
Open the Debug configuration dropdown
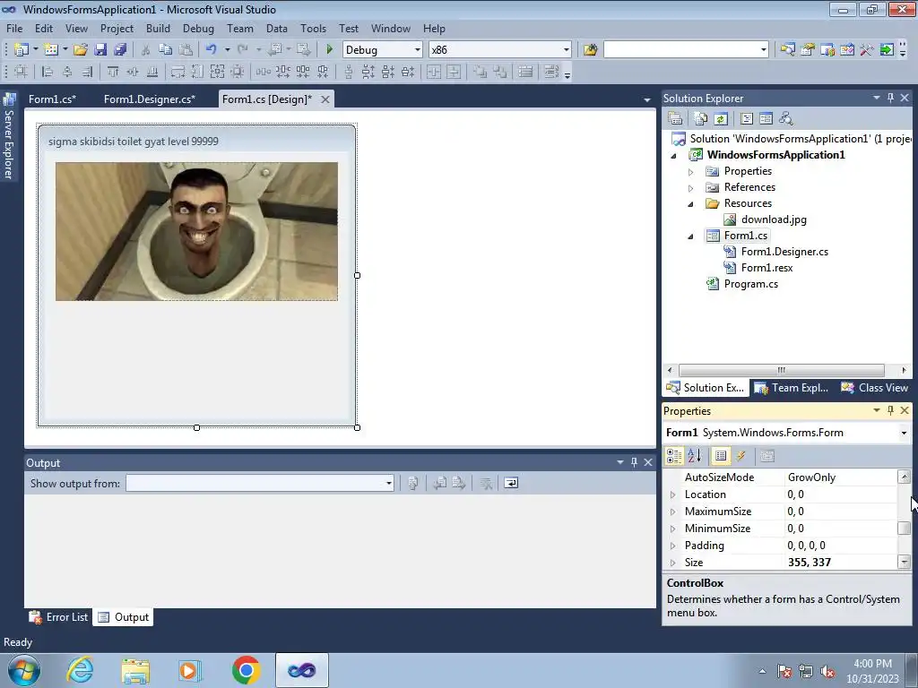(417, 50)
